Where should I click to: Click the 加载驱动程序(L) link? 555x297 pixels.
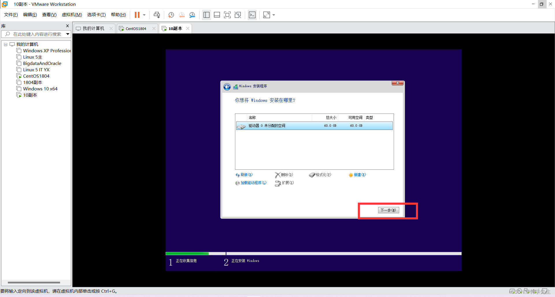(x=251, y=183)
